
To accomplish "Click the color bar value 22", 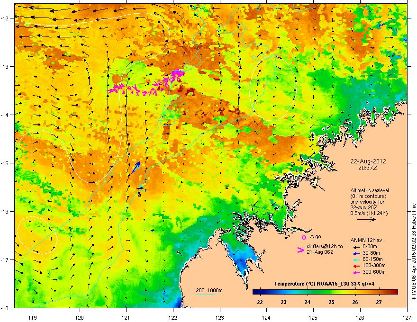I will pyautogui.click(x=260, y=302).
